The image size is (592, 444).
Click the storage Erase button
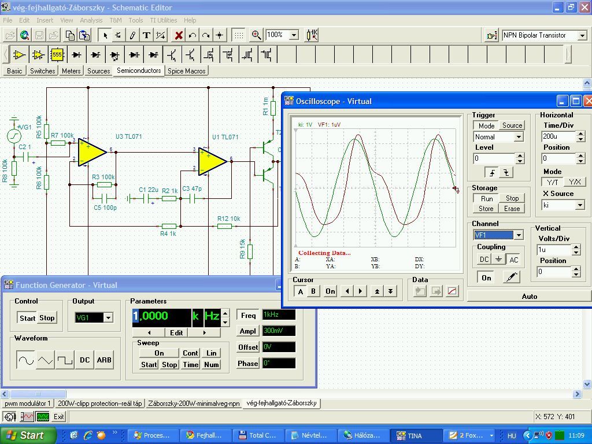point(512,208)
